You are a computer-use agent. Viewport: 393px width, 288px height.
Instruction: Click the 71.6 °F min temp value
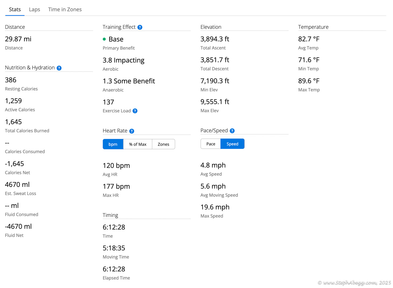[309, 60]
